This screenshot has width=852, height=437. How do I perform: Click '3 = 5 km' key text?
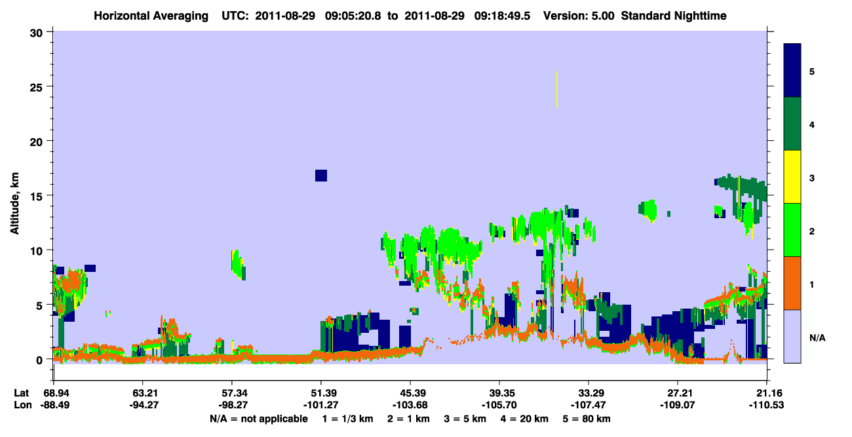coord(465,419)
